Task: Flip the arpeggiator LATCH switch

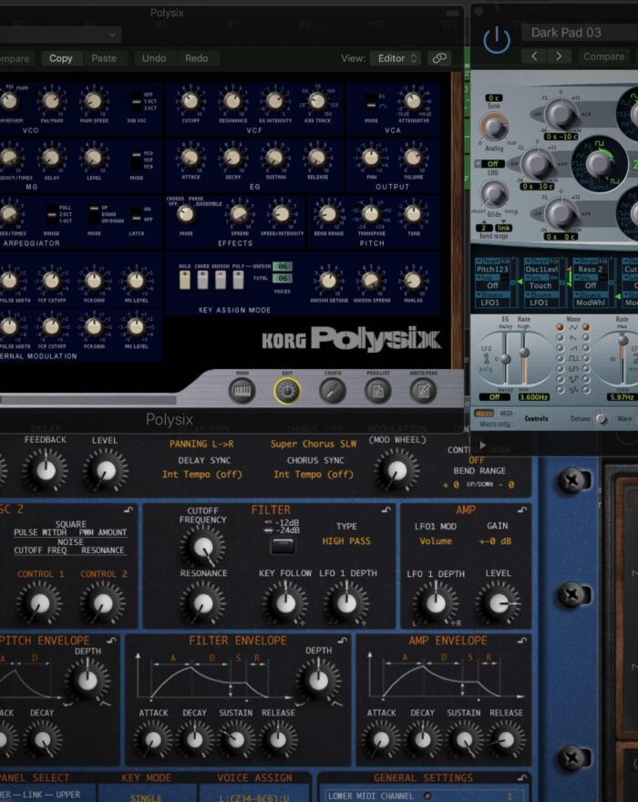Action: [136, 214]
